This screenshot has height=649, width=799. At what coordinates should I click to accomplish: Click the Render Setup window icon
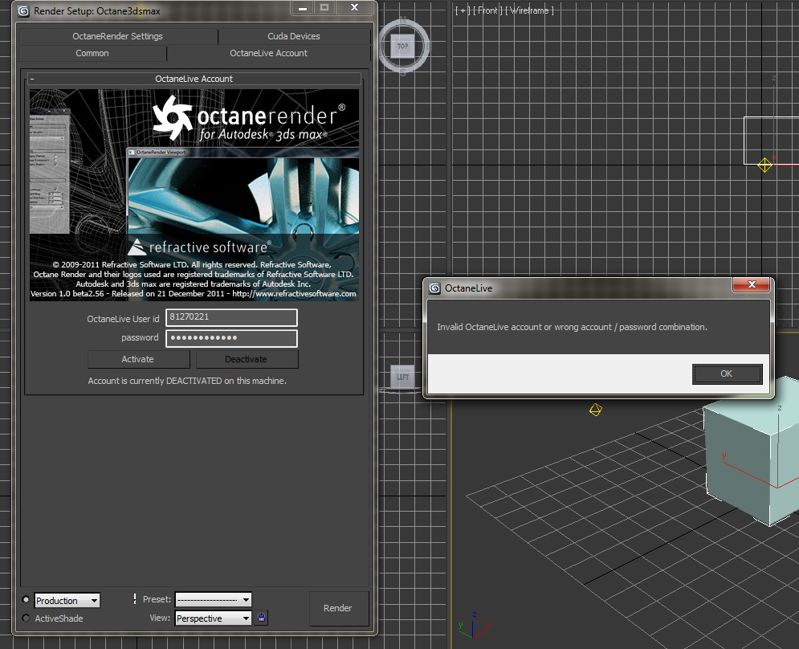tap(23, 11)
